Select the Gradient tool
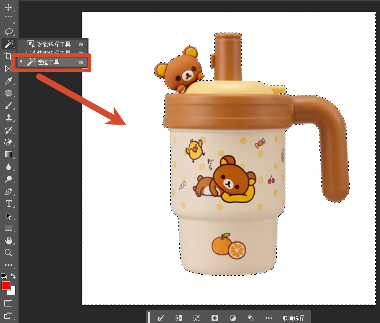380x323 pixels. pos(9,154)
